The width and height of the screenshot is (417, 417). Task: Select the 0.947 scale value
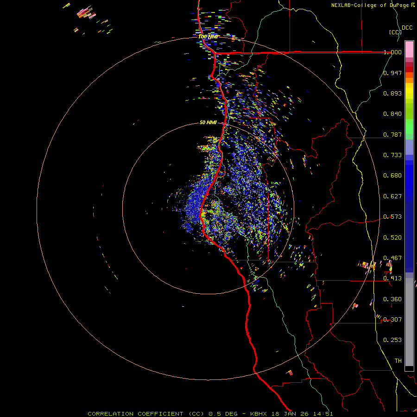click(x=392, y=73)
